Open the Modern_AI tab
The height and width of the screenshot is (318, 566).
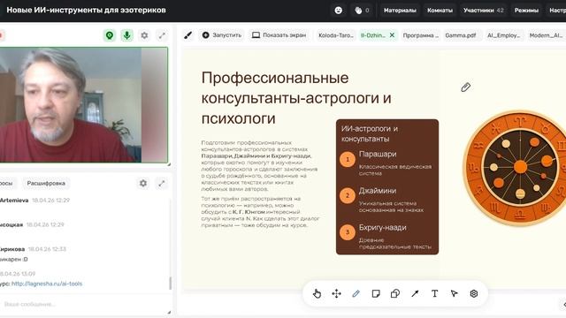pyautogui.click(x=546, y=35)
